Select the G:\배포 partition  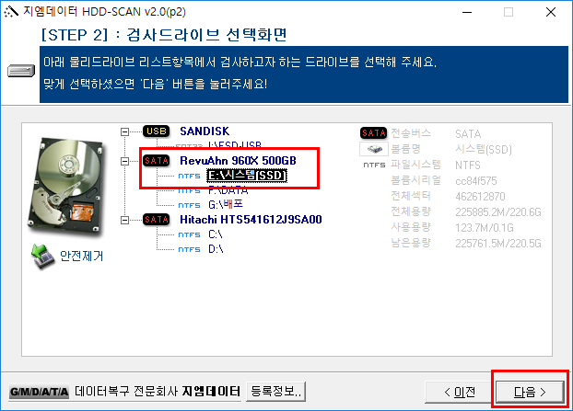(x=226, y=205)
